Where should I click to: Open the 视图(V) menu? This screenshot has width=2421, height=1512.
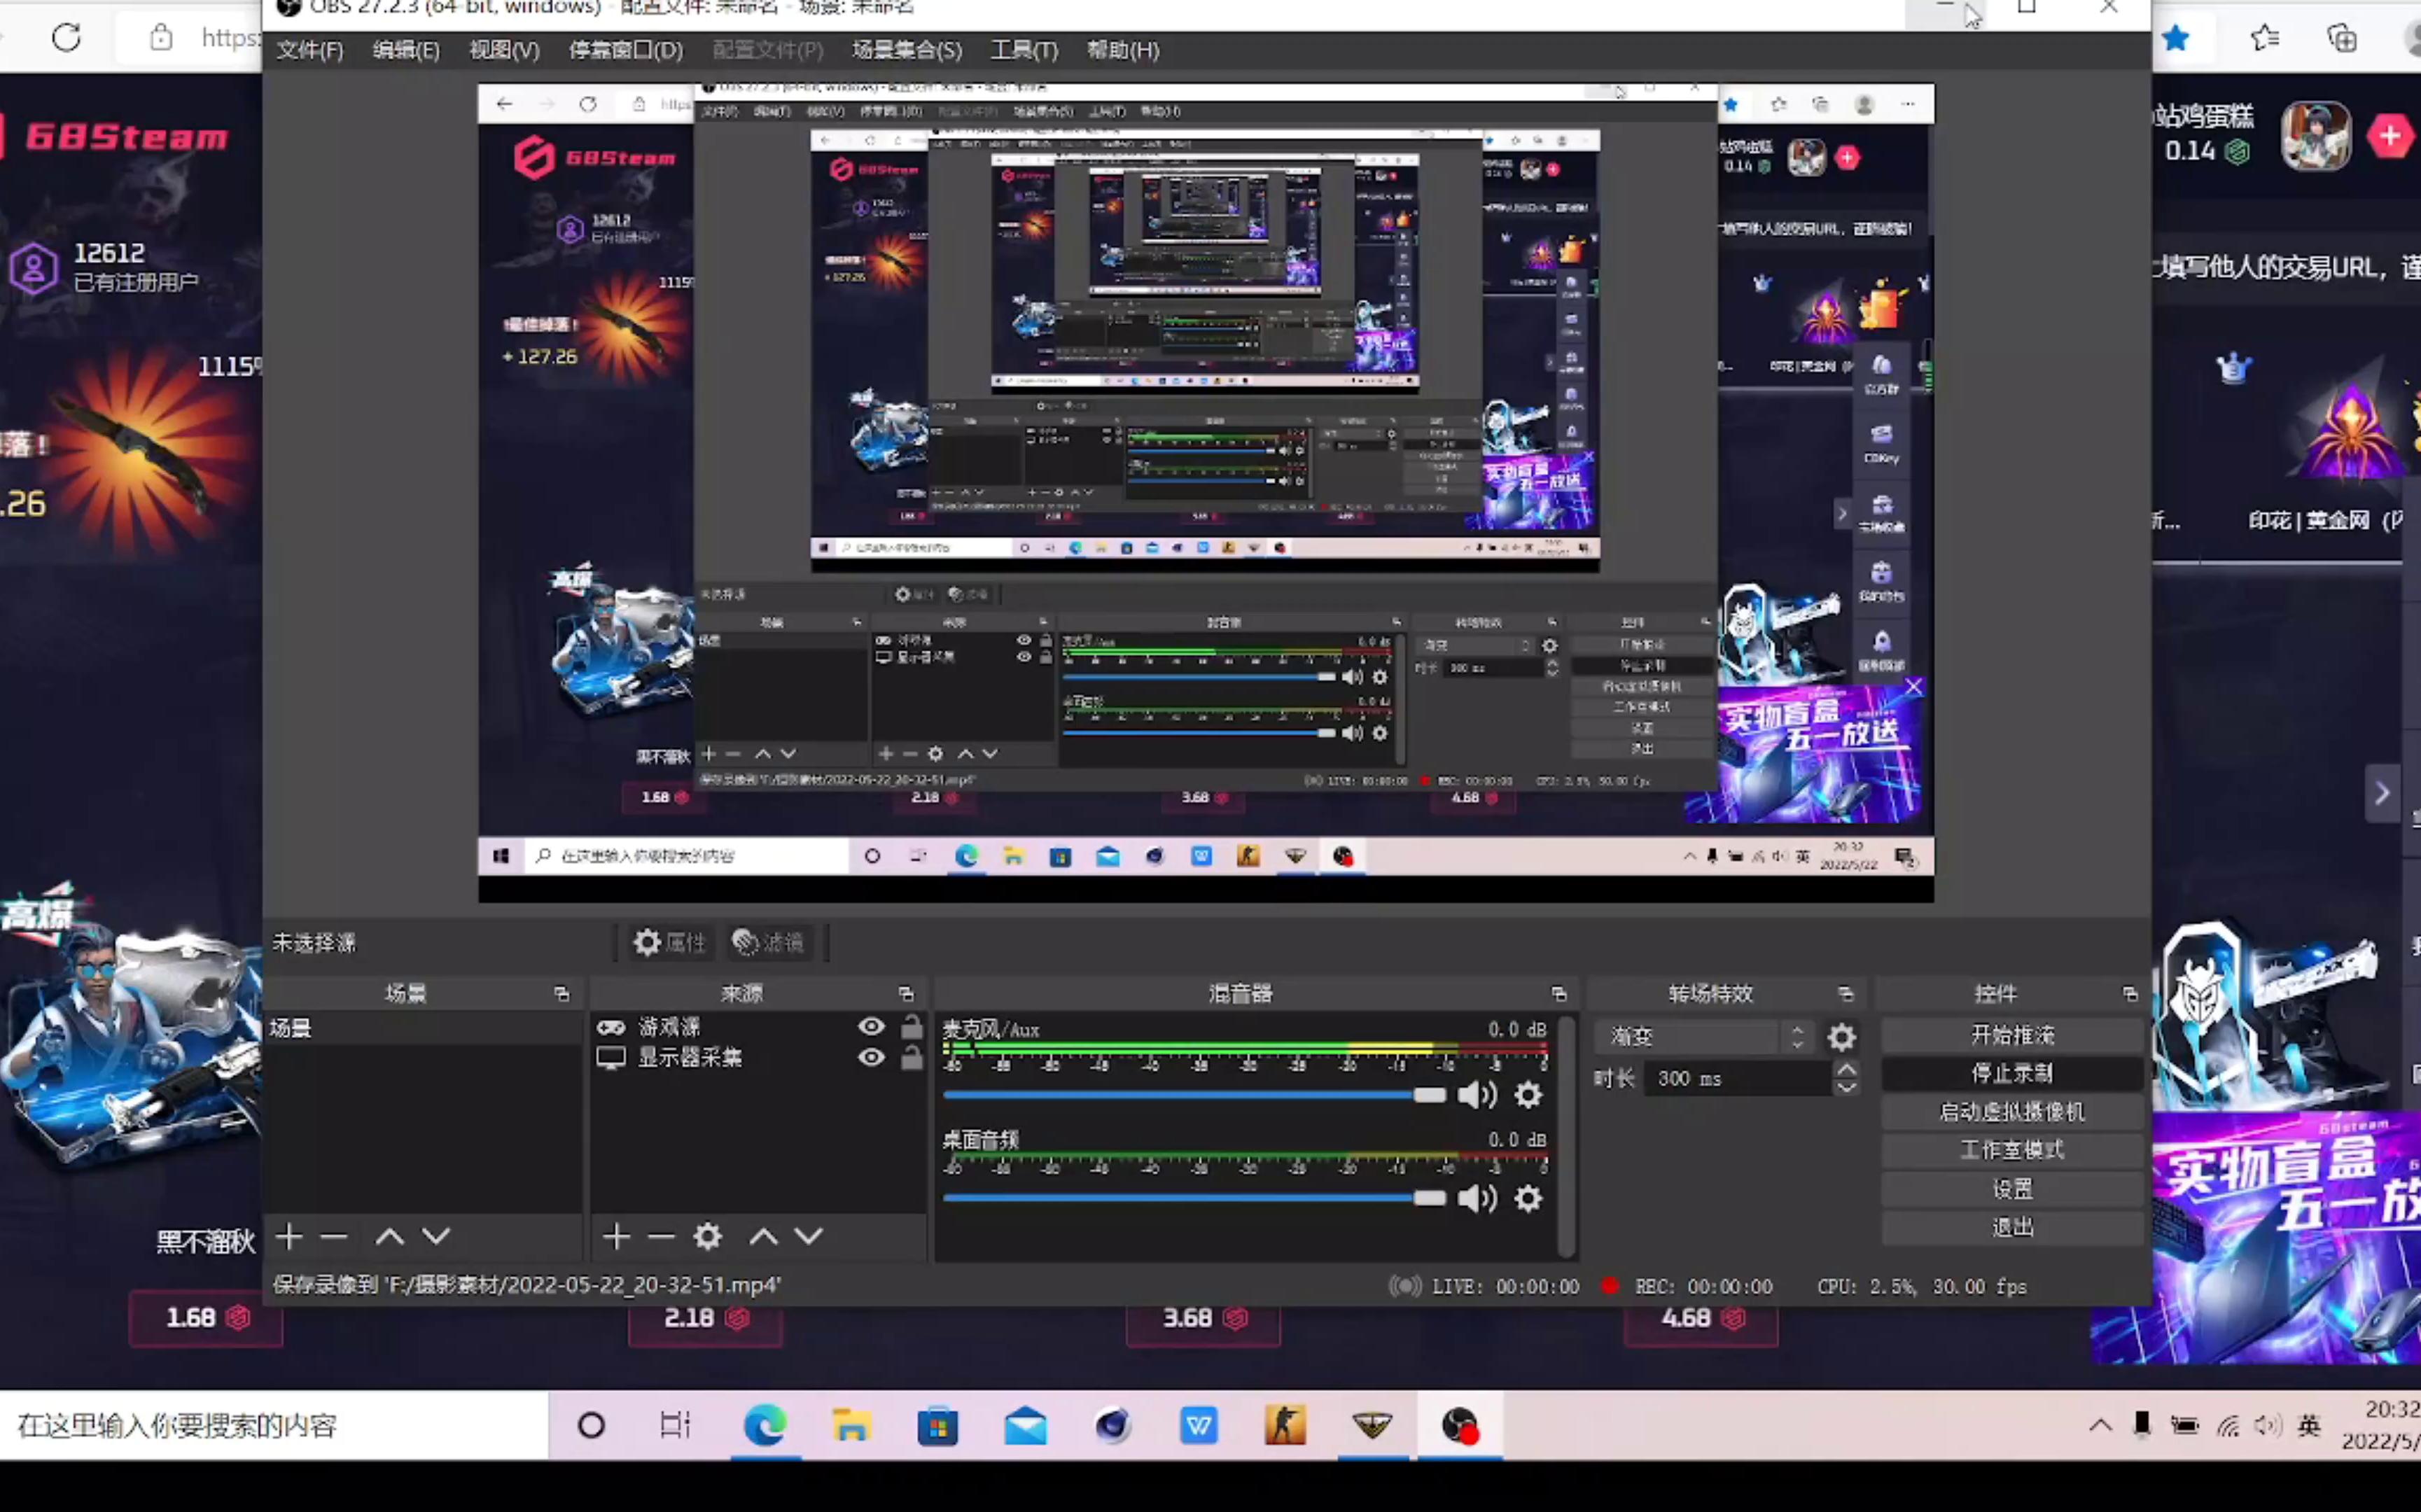point(504,50)
